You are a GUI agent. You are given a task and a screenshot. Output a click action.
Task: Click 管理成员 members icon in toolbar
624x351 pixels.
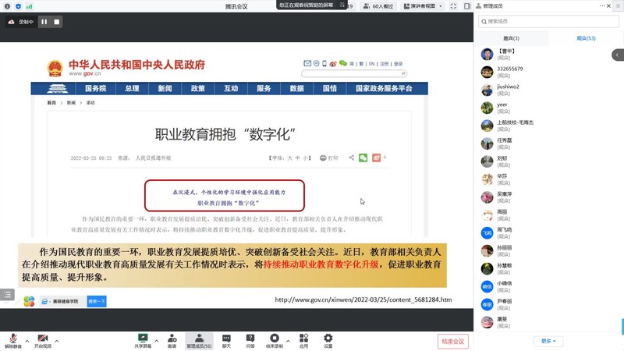[199, 340]
